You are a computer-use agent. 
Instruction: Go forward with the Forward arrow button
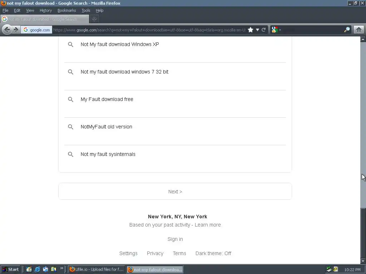(16, 30)
